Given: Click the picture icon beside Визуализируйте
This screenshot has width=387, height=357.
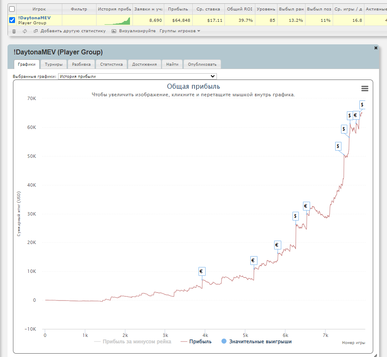Looking at the screenshot, I should coord(114,31).
